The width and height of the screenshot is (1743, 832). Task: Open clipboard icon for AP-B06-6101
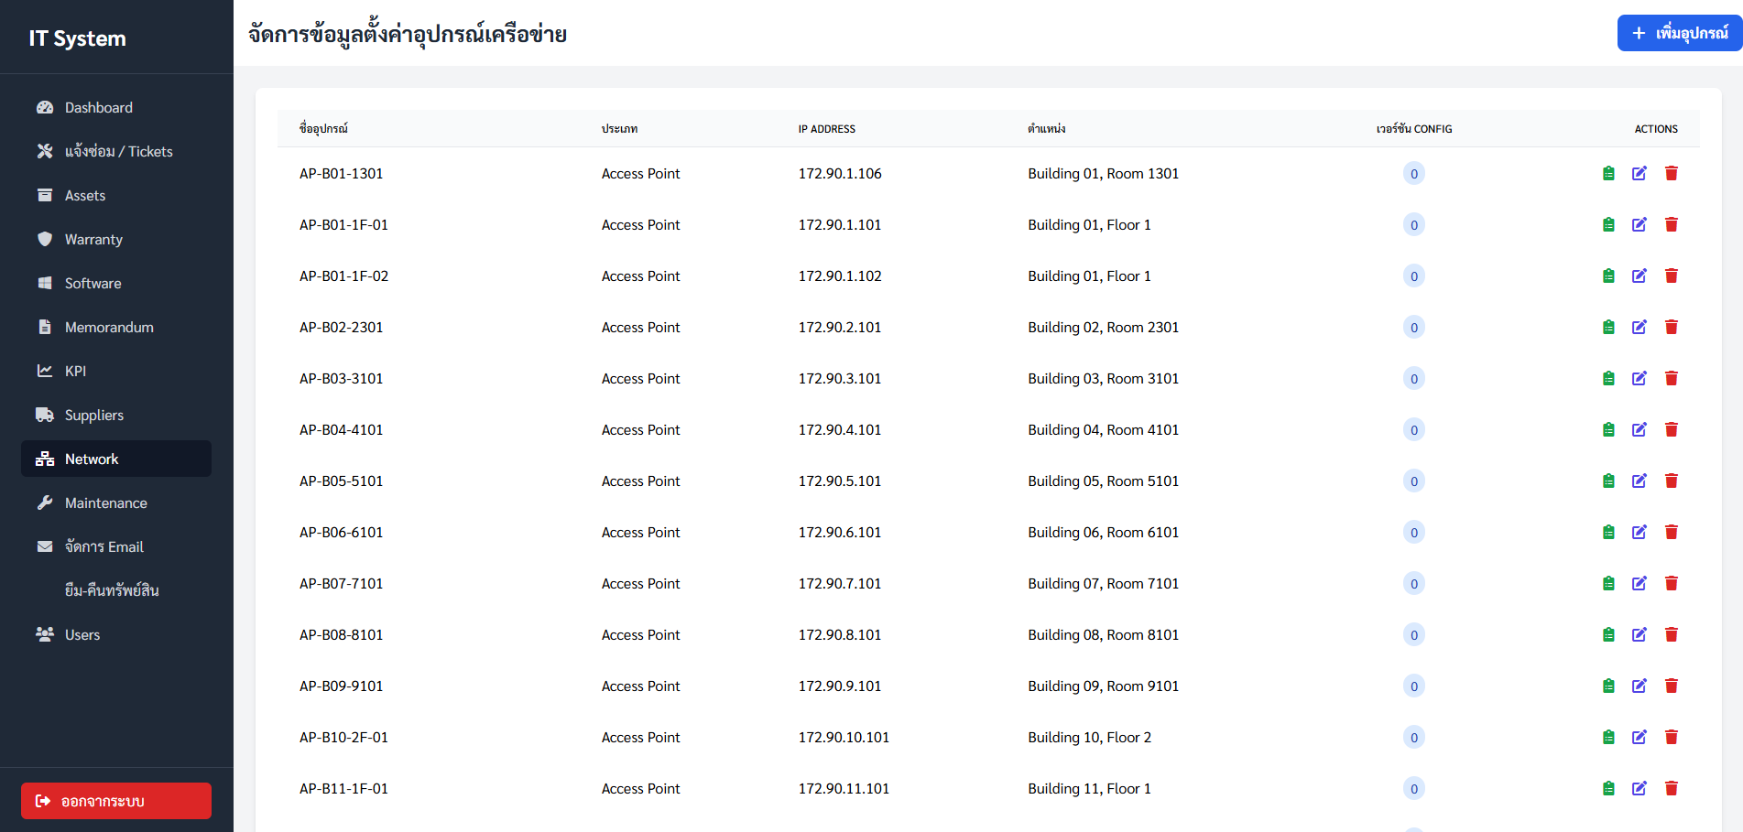[x=1608, y=532]
